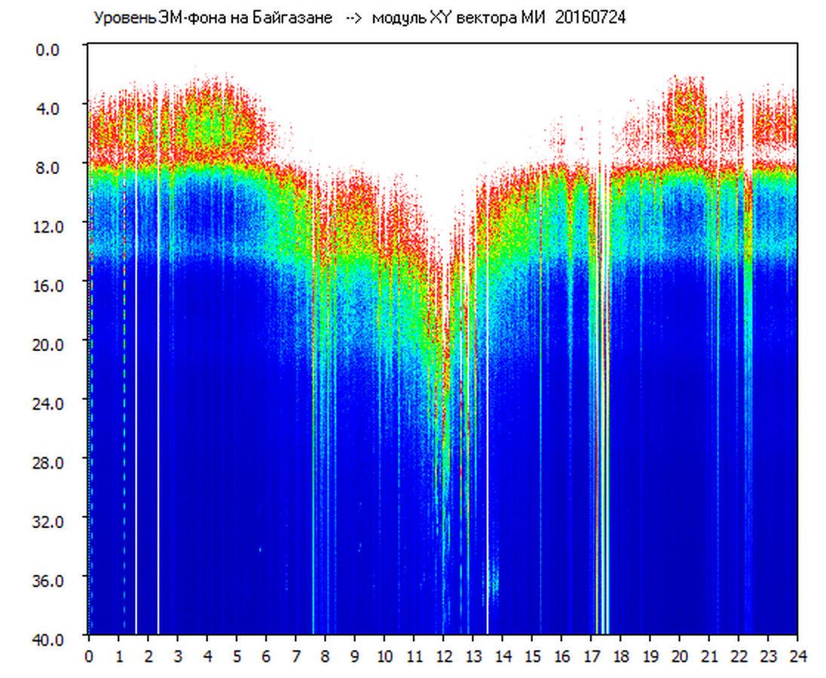Click the date 20160724 in the title
Image resolution: width=826 pixels, height=678 pixels.
[590, 18]
